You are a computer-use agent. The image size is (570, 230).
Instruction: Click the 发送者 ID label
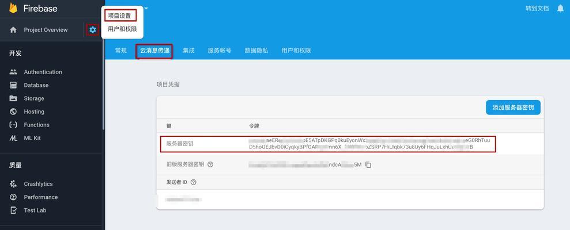(177, 182)
